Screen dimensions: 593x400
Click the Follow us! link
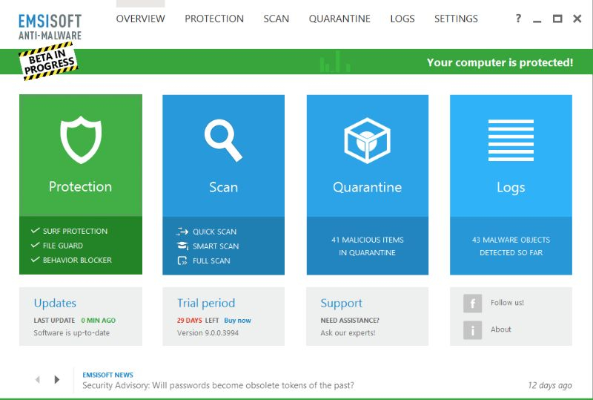(x=507, y=303)
